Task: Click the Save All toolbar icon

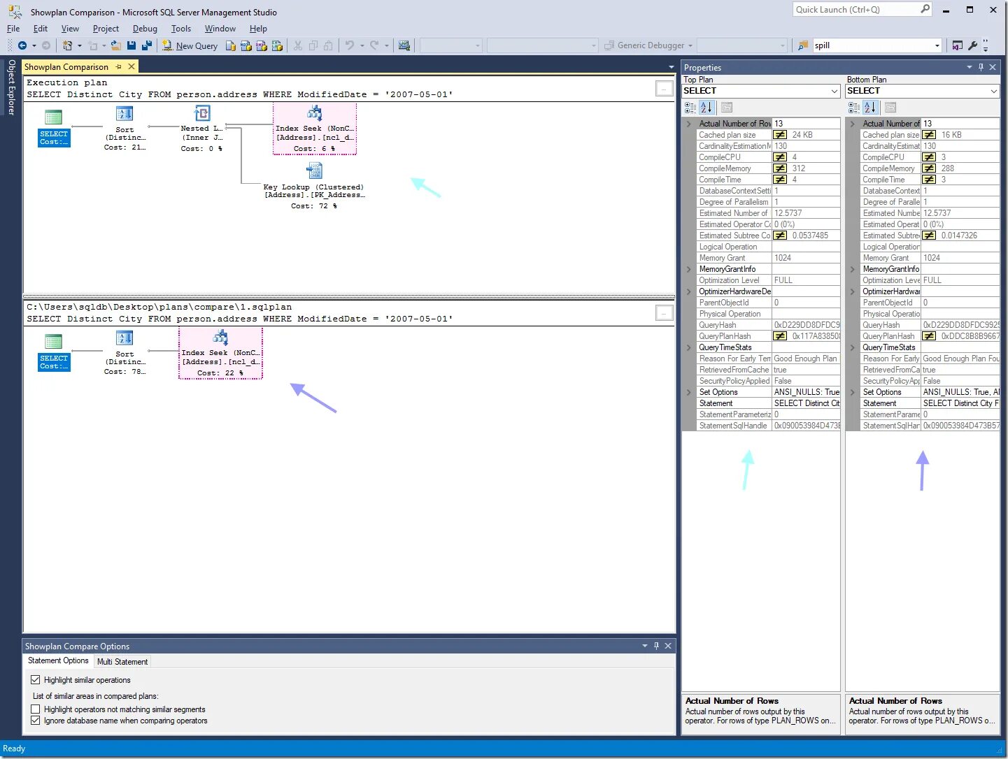Action: coord(147,45)
